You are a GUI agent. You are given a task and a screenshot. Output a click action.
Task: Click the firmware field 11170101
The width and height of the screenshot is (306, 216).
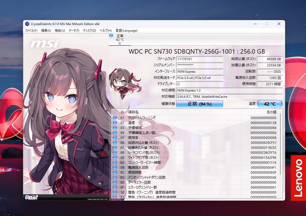pos(200,59)
